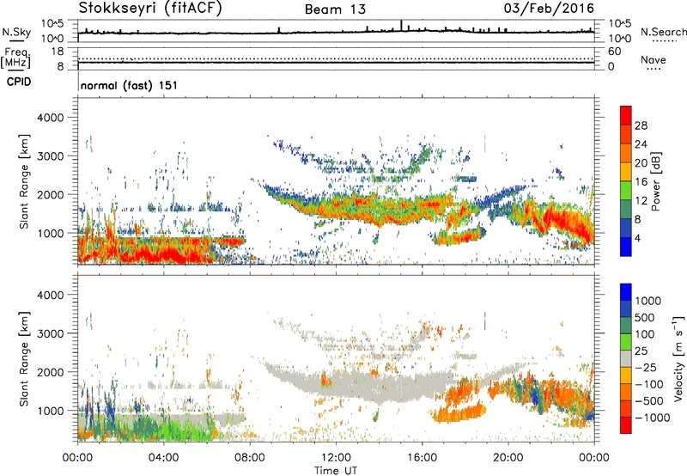
Task: Click the '12:00' time axis tick label
Action: point(336,458)
